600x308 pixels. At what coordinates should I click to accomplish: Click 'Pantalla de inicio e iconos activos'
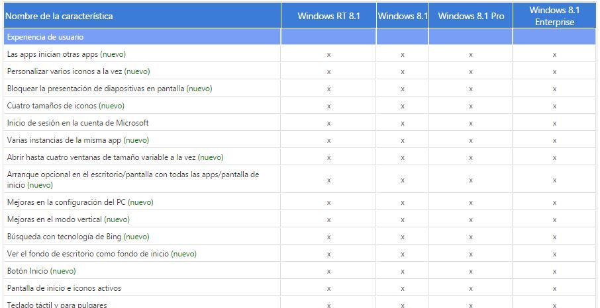64,288
